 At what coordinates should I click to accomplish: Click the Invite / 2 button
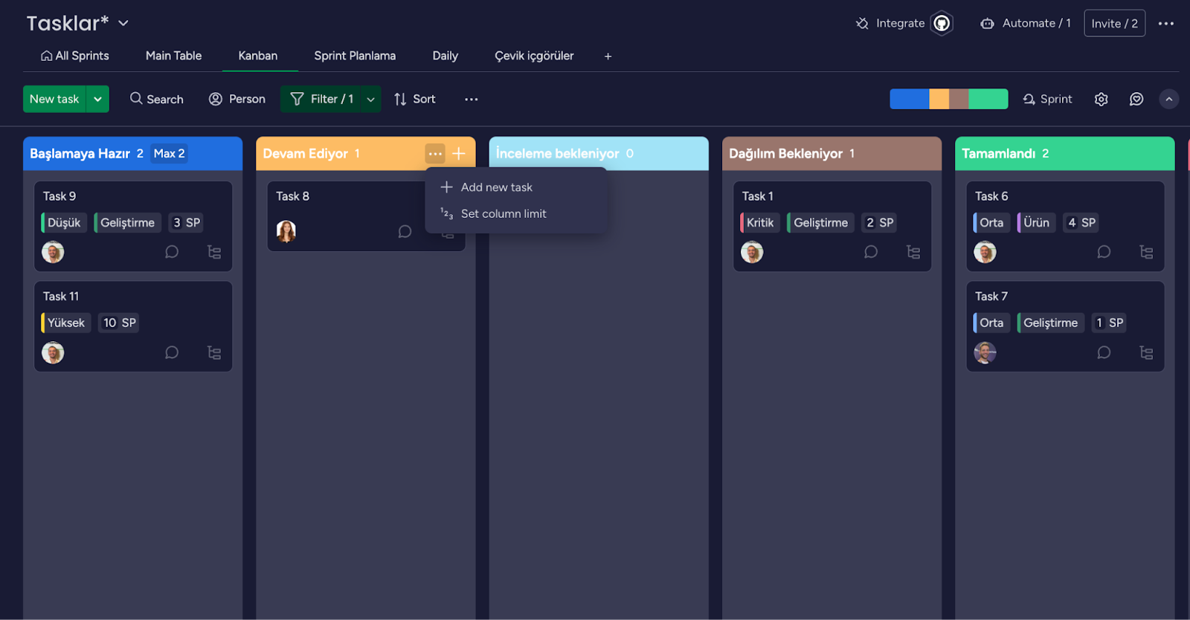point(1114,24)
